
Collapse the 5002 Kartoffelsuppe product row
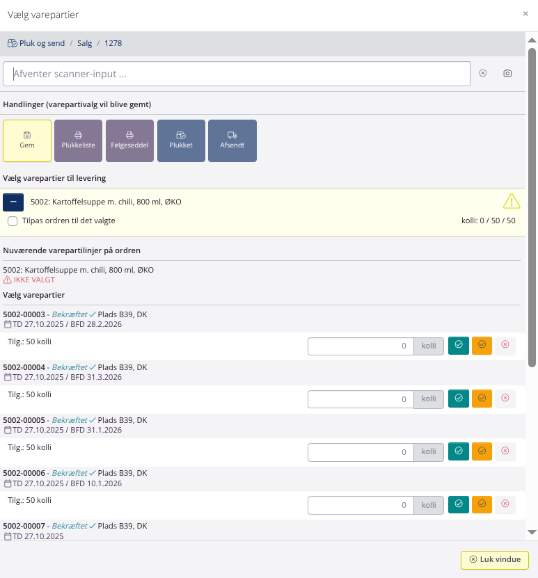13,202
